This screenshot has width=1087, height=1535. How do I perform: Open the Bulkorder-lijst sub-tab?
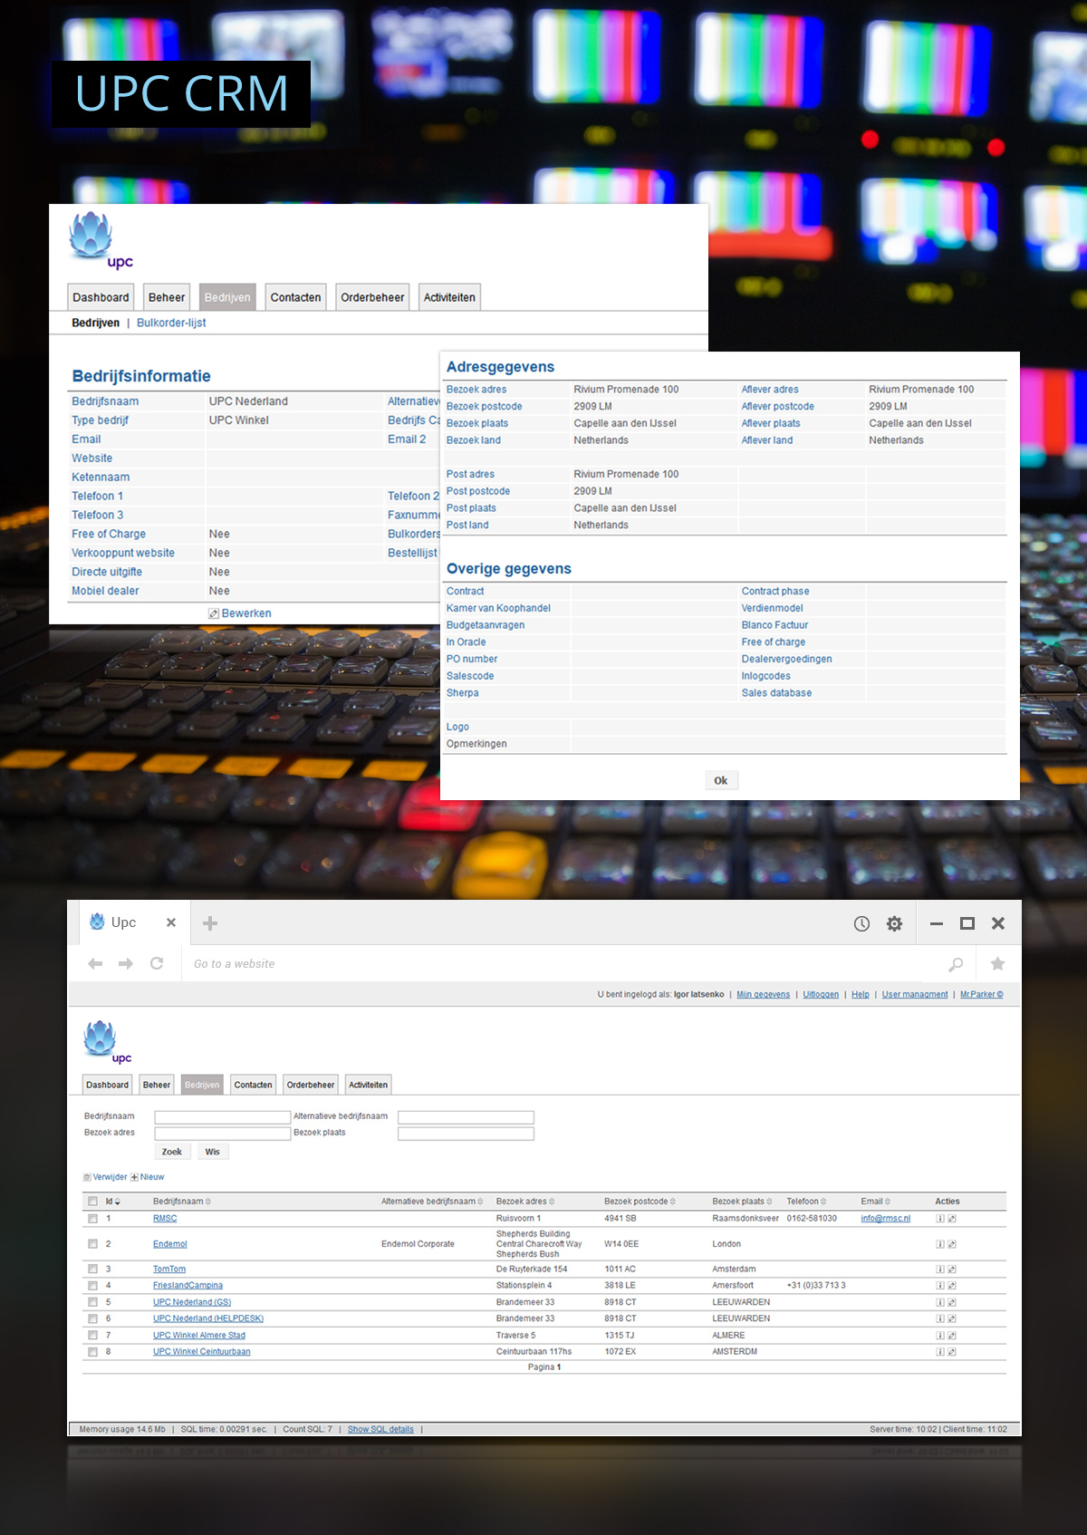171,323
